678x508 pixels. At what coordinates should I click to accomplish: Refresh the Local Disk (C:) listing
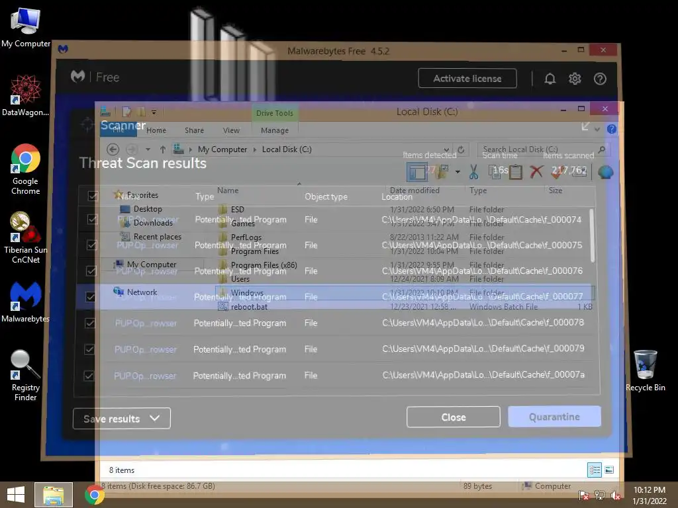[x=461, y=149]
